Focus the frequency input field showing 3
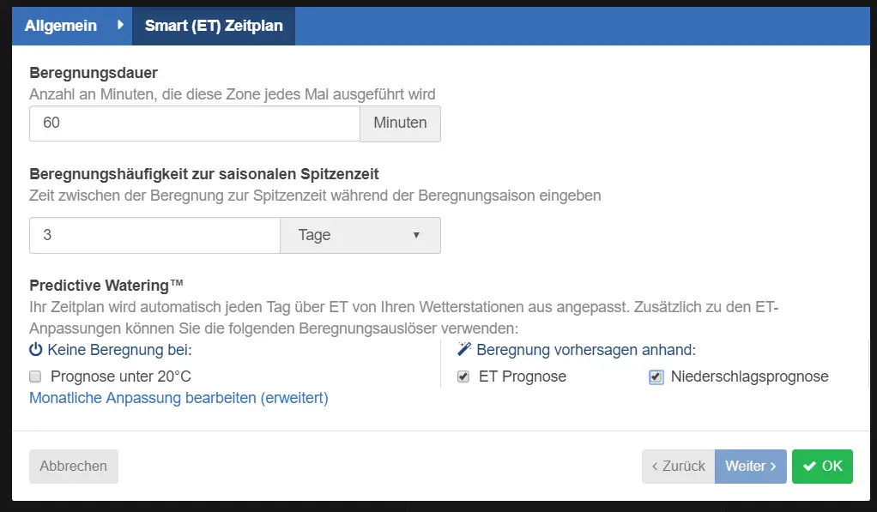Image resolution: width=877 pixels, height=512 pixels. [x=154, y=235]
